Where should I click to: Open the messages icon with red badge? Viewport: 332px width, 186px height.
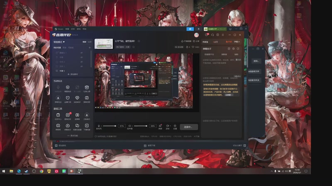(x=207, y=35)
